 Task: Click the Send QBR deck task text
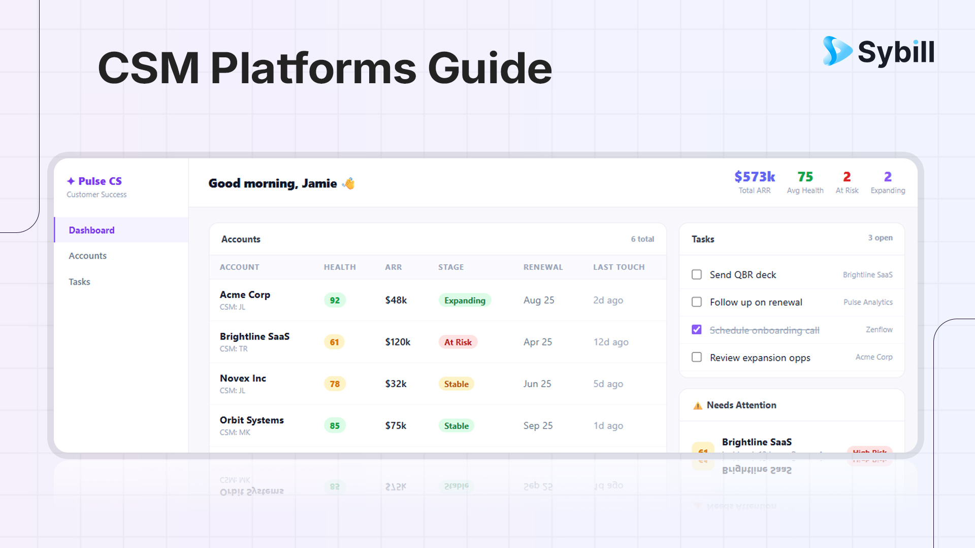(x=743, y=275)
